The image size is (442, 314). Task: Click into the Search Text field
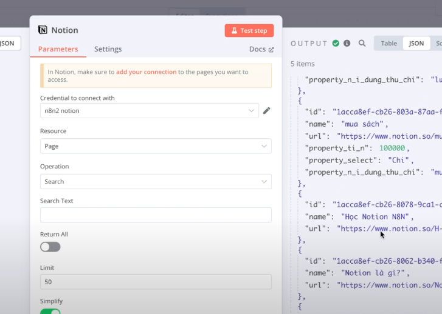[x=156, y=215]
